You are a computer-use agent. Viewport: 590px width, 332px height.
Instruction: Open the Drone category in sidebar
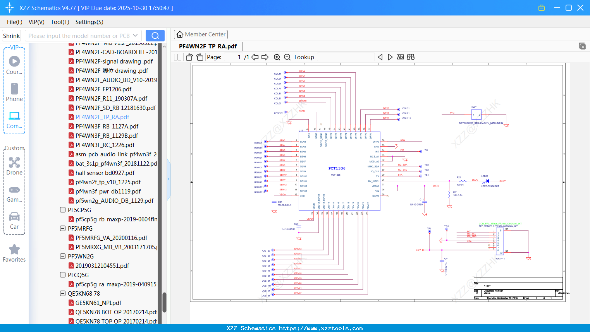point(14,166)
